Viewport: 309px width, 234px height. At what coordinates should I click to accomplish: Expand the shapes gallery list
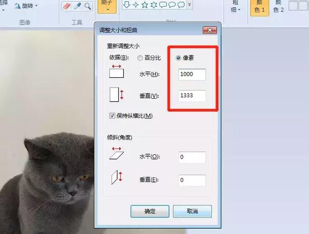(x=189, y=4)
